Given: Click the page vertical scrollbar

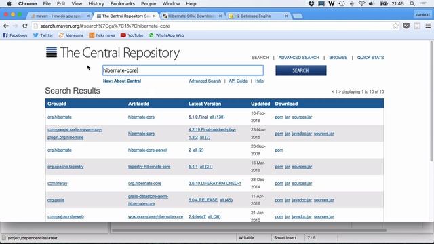Looking at the screenshot, I should pos(431,101).
